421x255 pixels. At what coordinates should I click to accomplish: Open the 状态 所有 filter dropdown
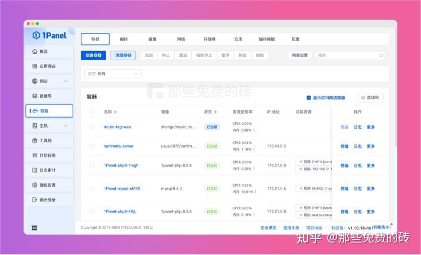point(113,74)
